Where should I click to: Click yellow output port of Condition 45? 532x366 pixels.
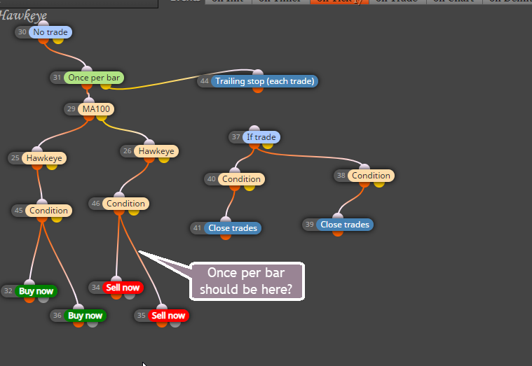57,219
